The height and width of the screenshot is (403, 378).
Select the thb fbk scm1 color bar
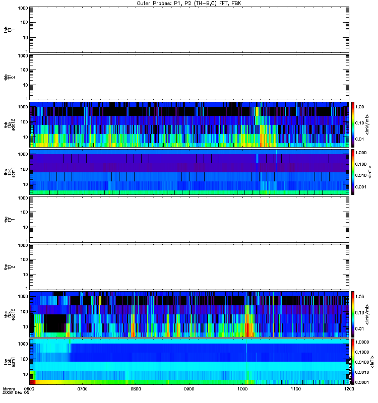353,172
